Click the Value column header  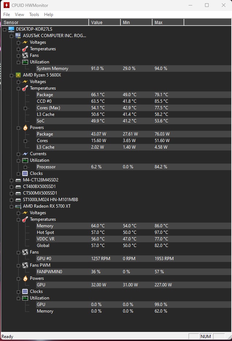point(105,22)
